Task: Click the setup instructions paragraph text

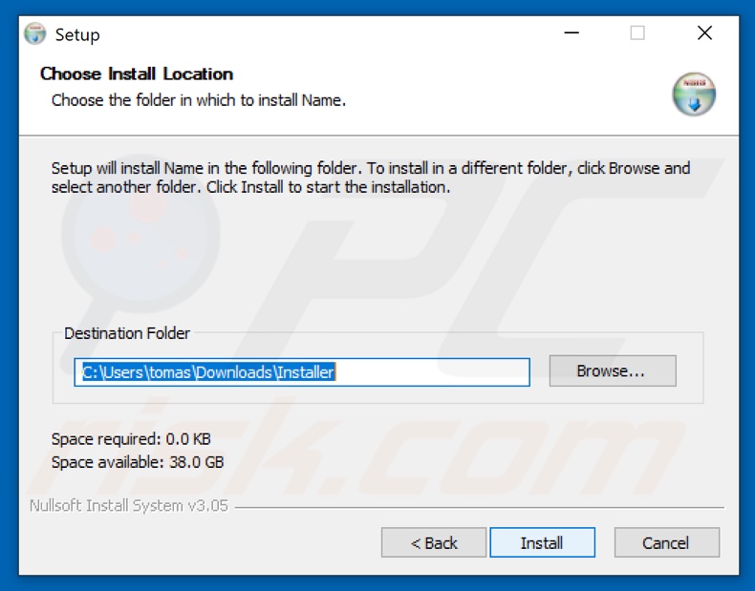Action: (370, 178)
